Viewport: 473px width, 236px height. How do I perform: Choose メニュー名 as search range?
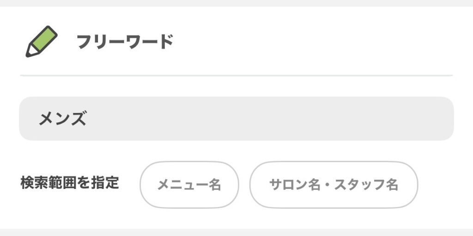(x=189, y=185)
